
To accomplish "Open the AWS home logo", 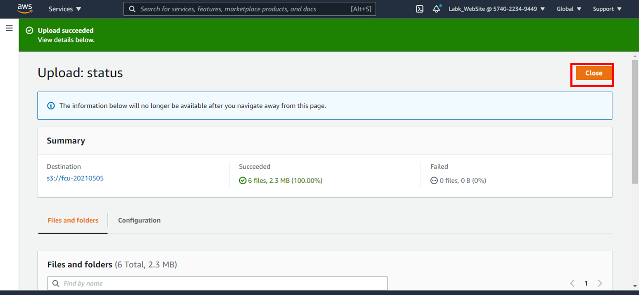I will point(25,9).
